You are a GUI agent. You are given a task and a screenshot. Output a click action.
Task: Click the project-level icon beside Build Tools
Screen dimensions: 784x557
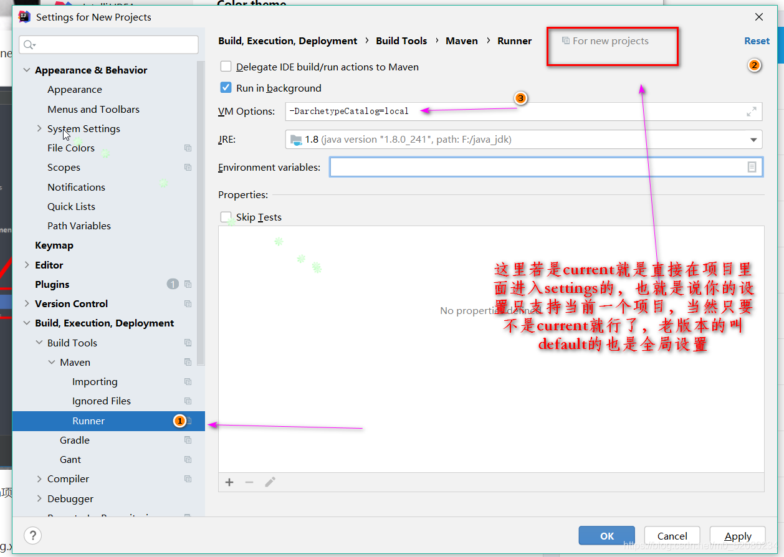188,343
